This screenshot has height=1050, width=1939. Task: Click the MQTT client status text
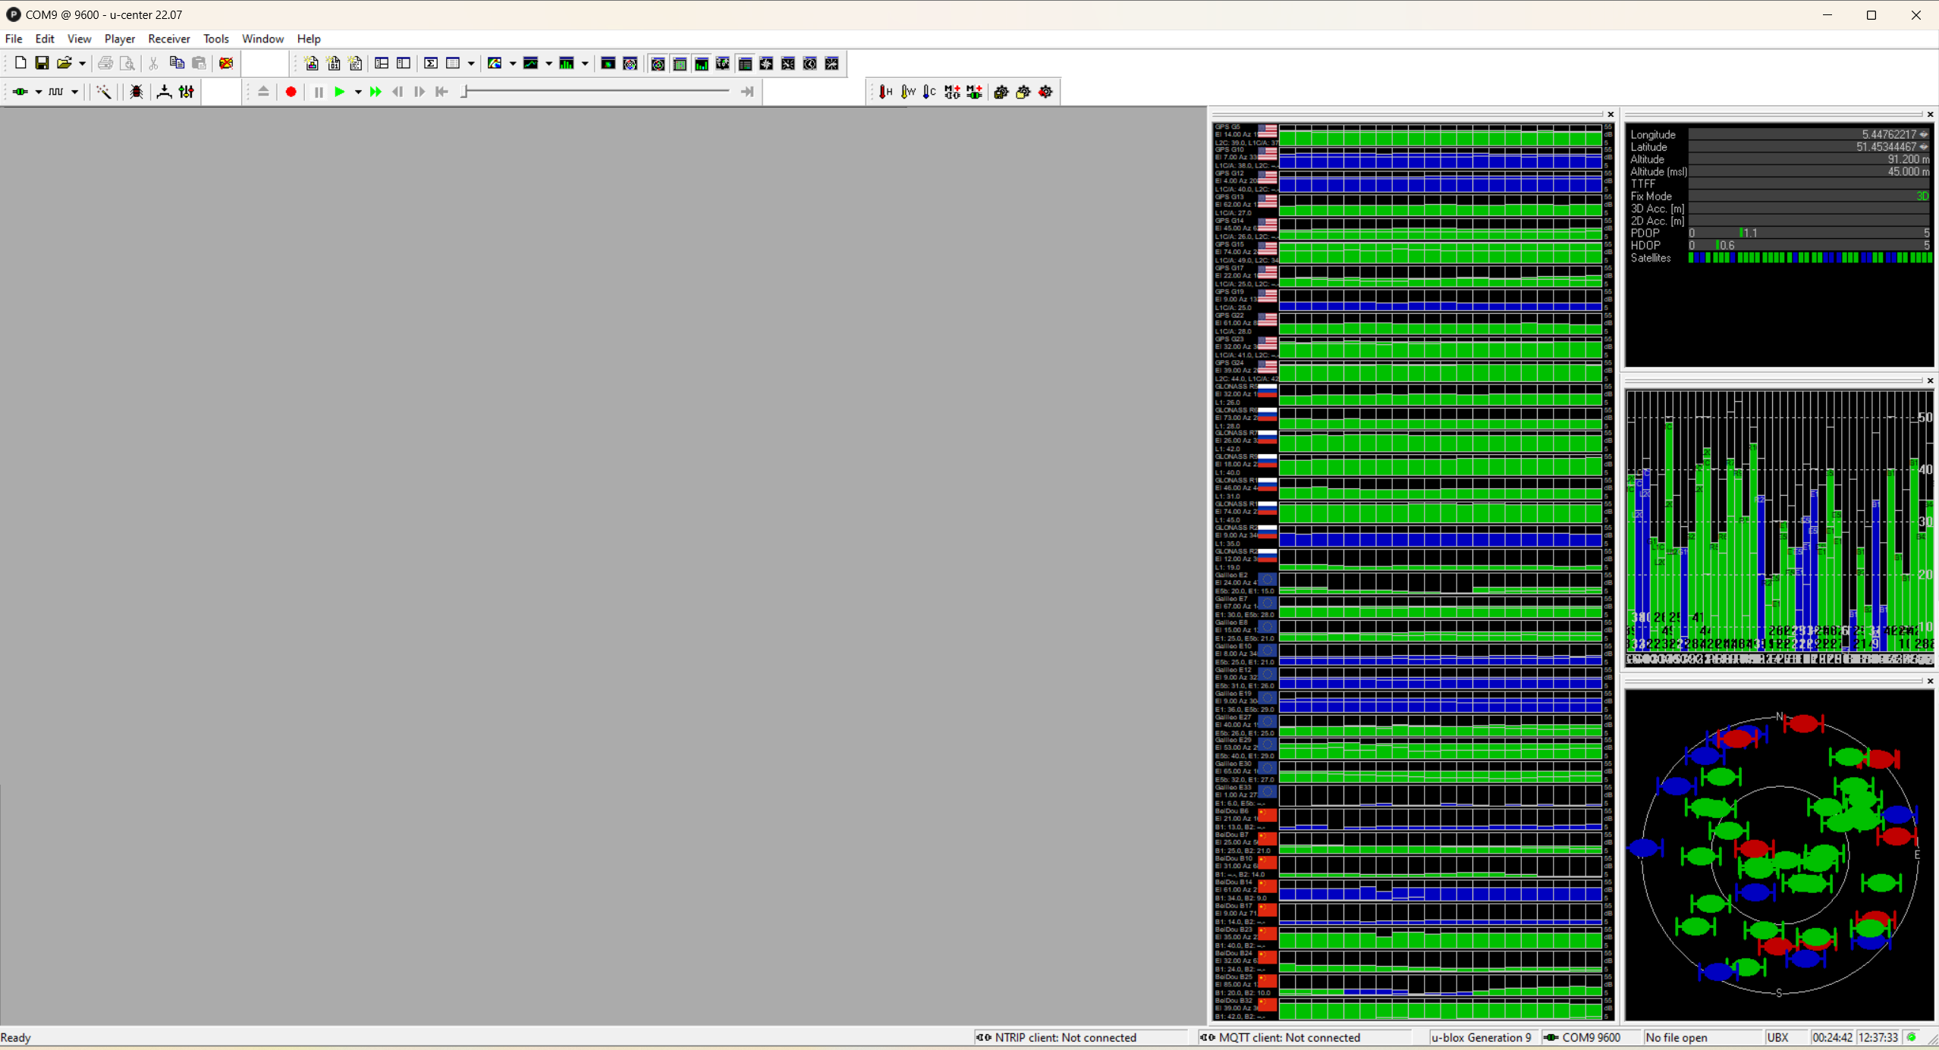1288,1037
